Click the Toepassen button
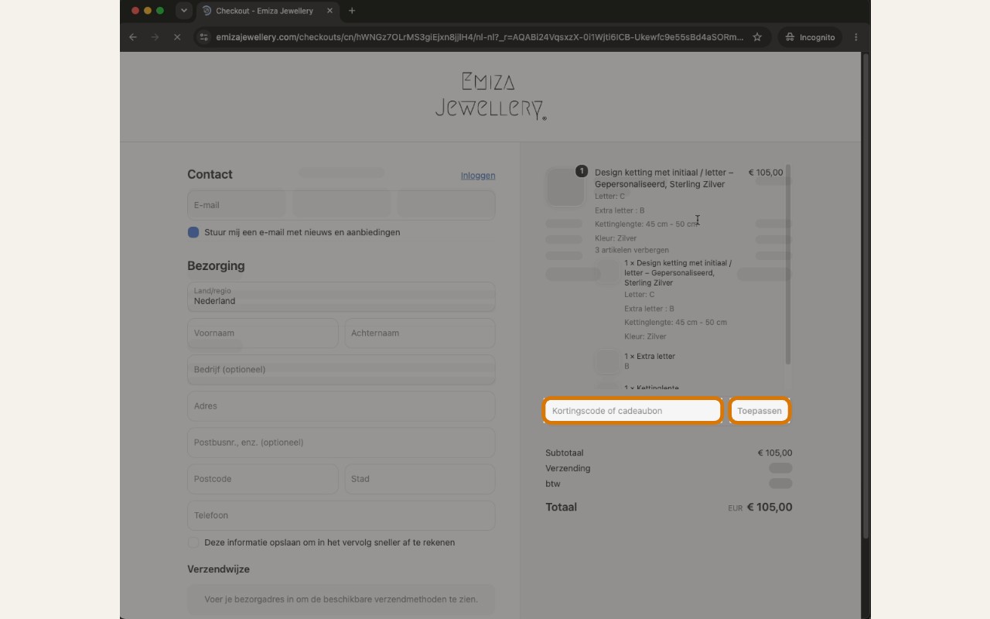This screenshot has width=990, height=619. click(760, 411)
